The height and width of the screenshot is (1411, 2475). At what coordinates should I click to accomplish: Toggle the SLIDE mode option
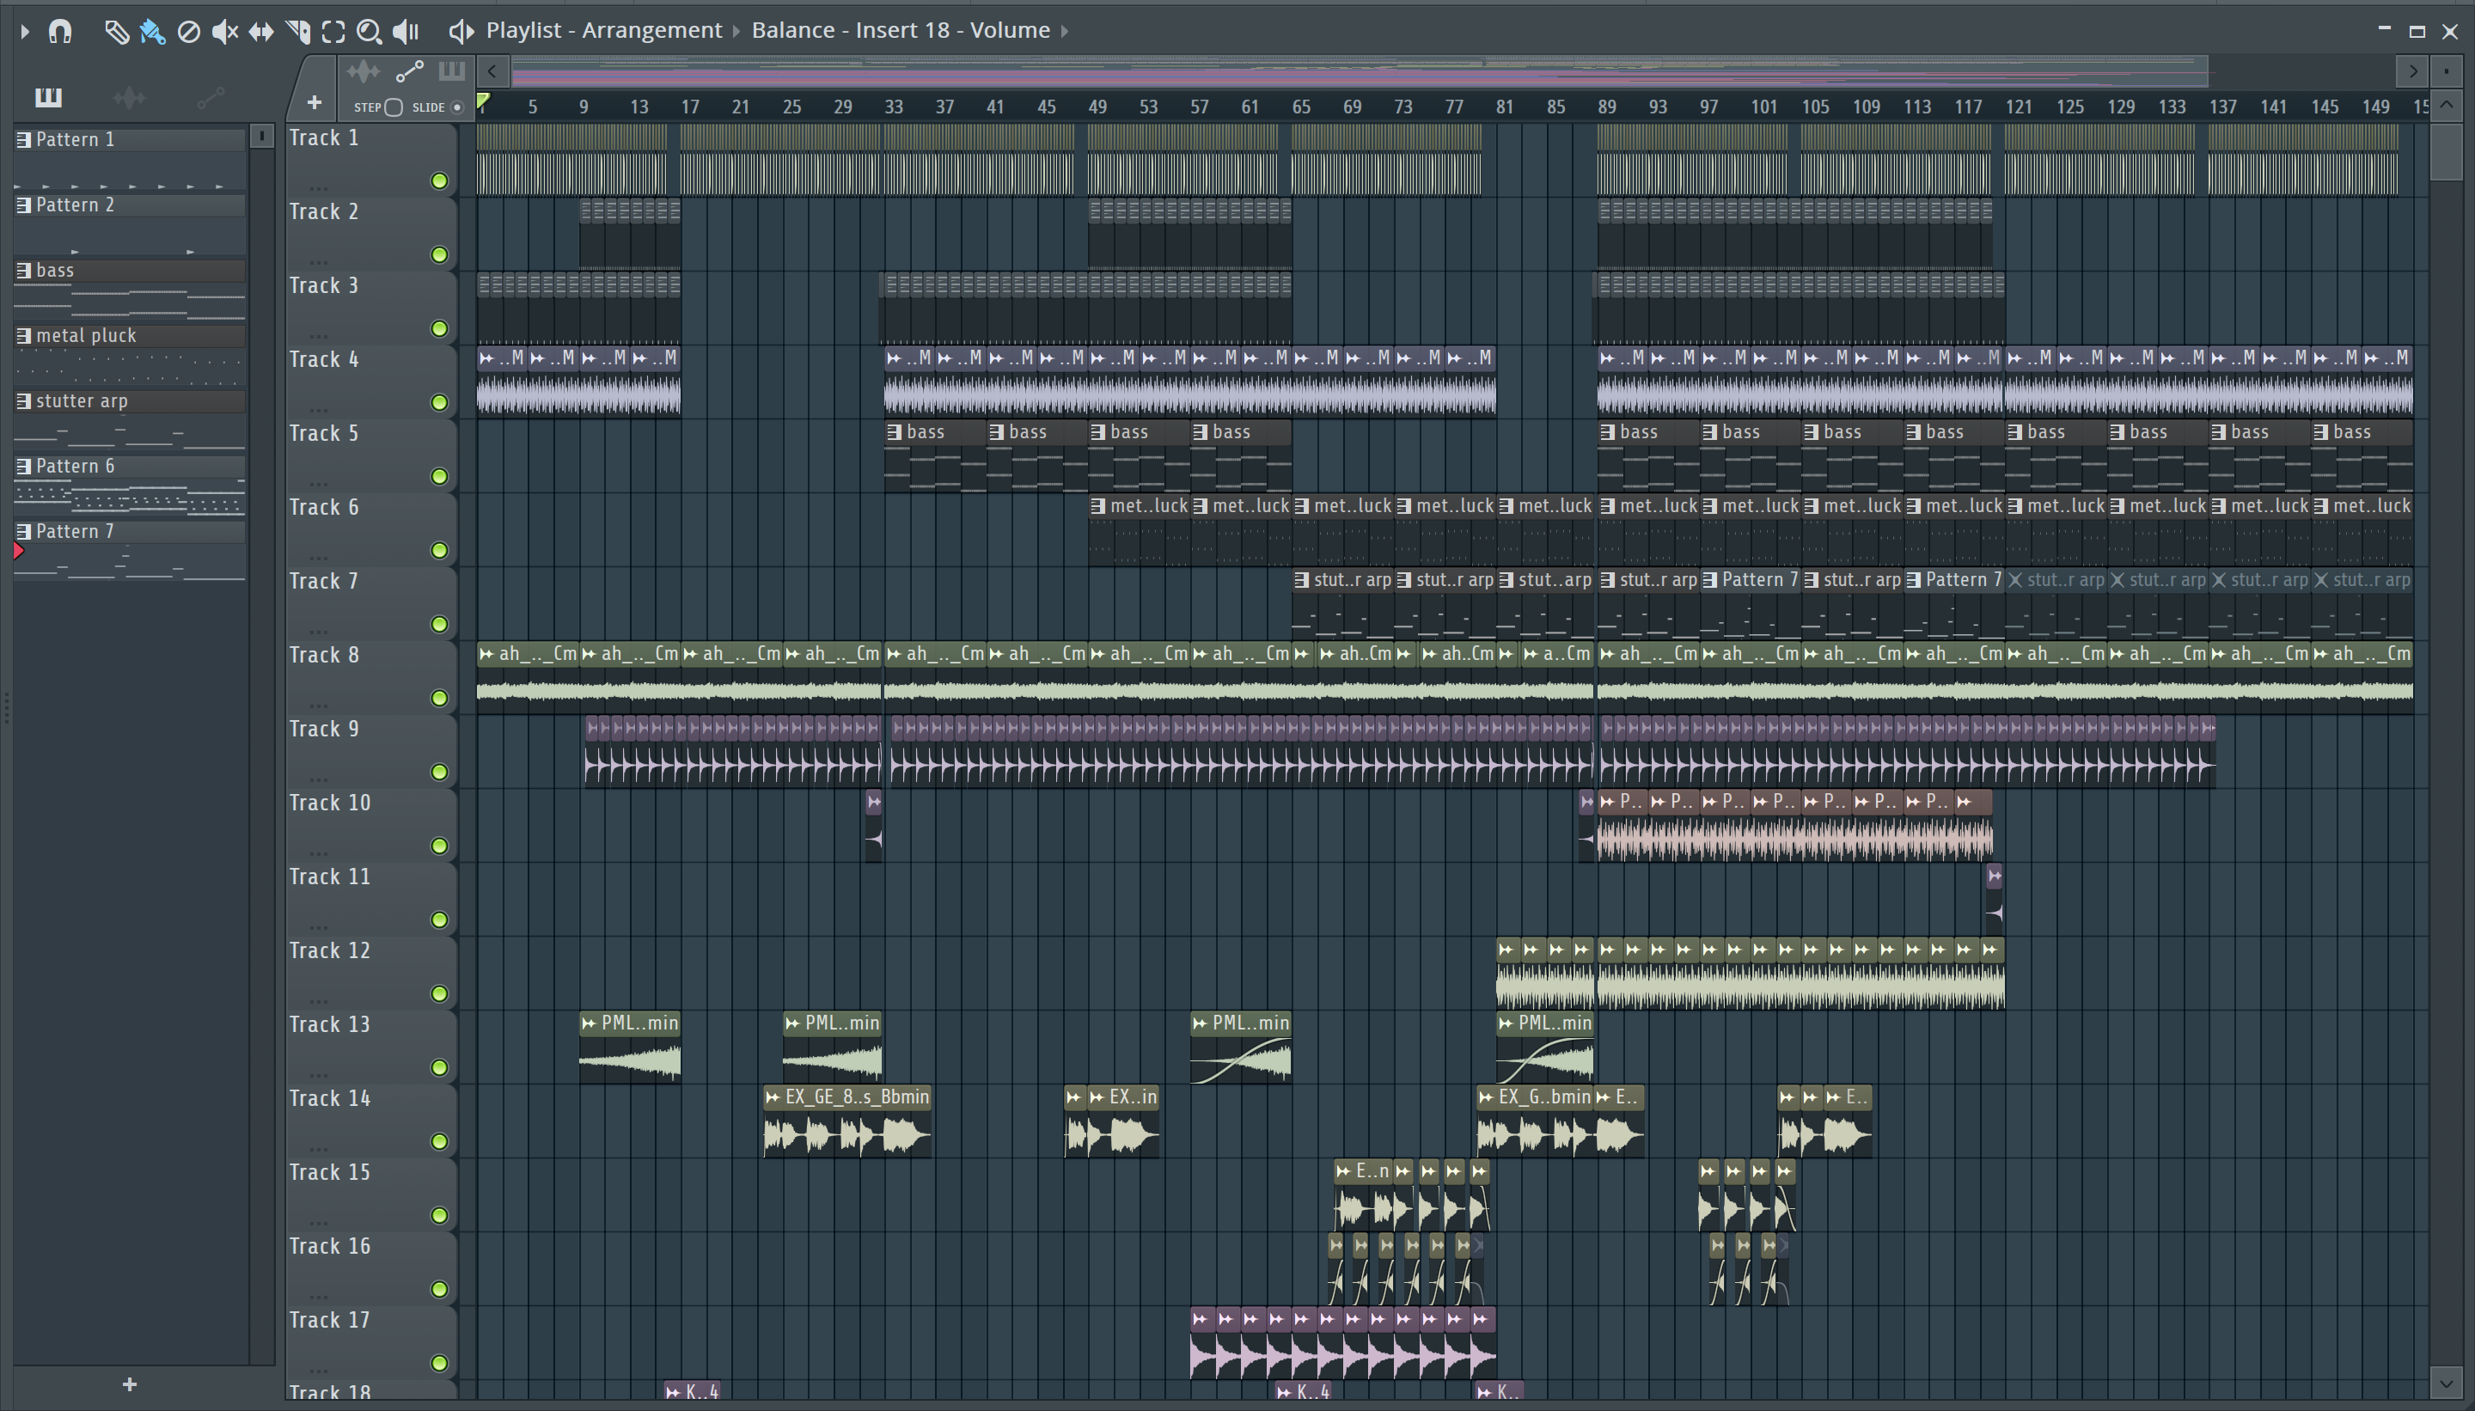coord(457,107)
